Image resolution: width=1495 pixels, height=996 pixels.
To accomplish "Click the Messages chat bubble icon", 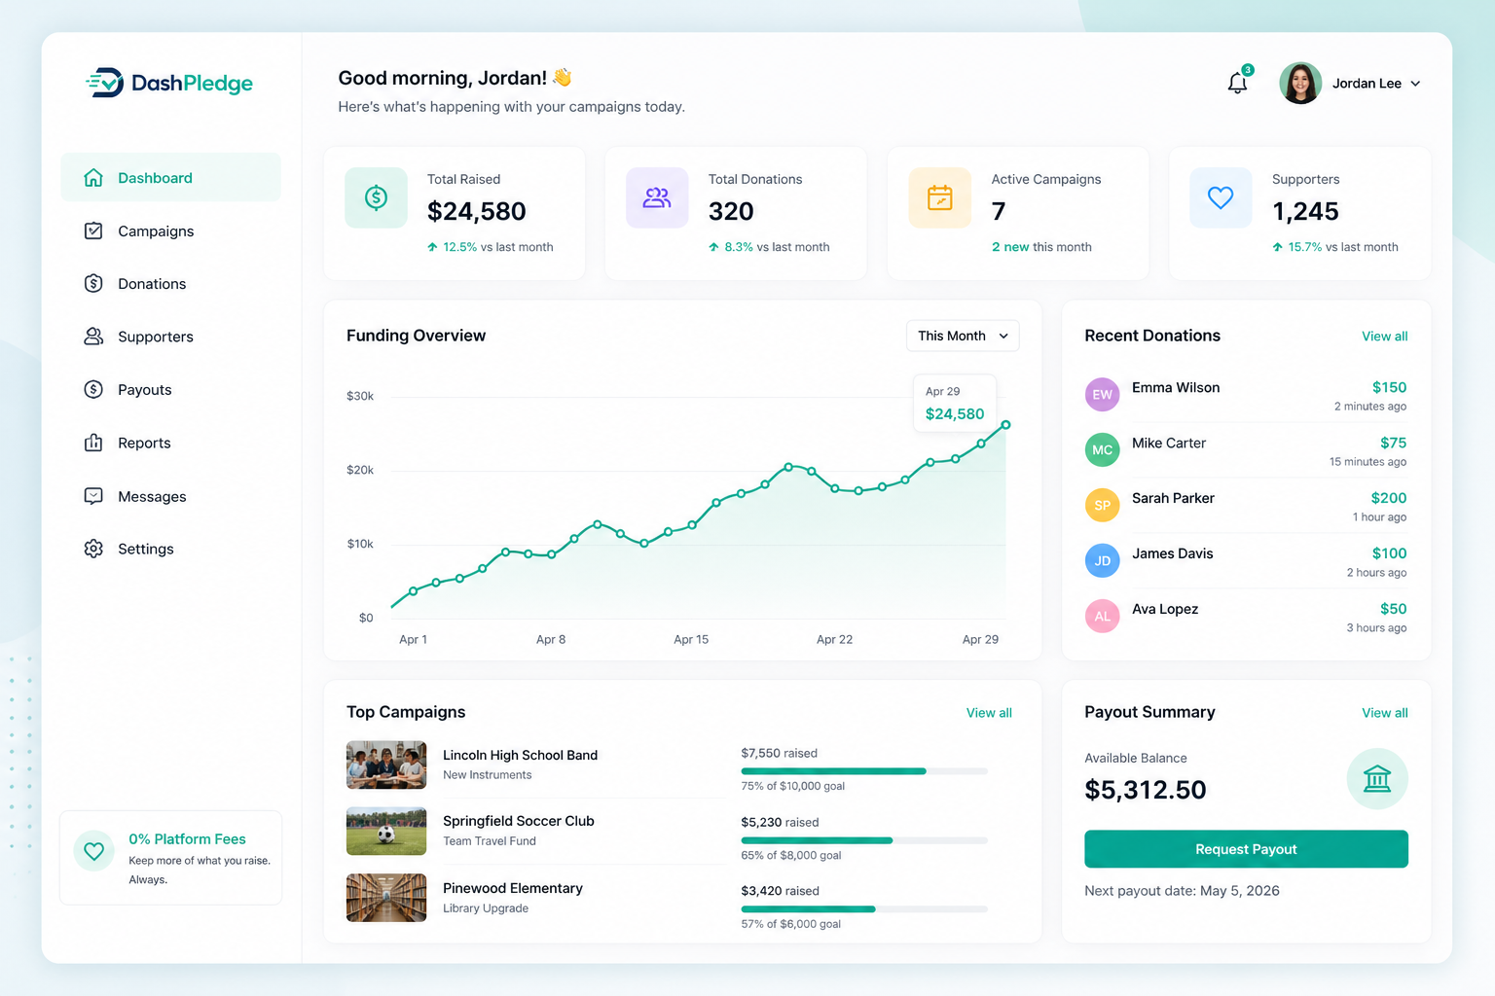I will point(93,496).
